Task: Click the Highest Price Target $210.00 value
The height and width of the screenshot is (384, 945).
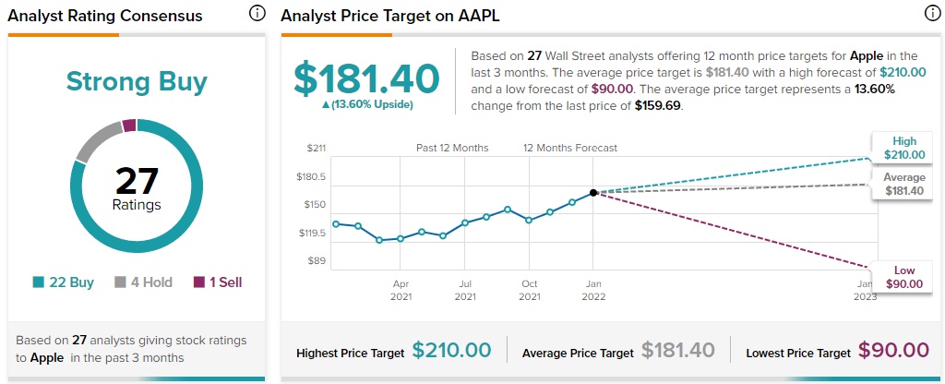Action: coord(451,351)
